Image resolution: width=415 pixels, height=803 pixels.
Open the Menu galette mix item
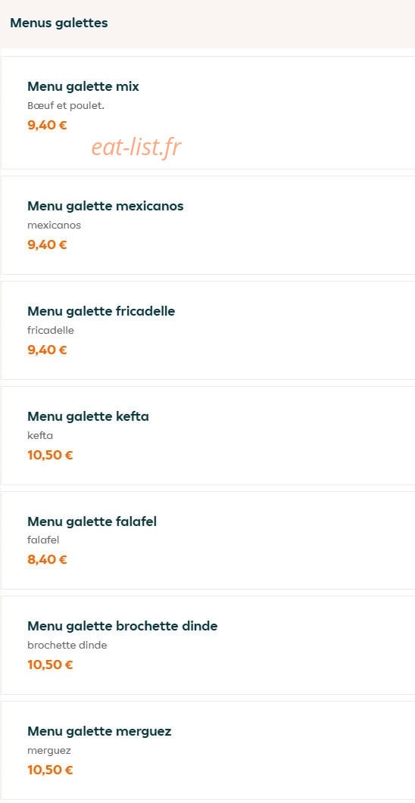point(207,113)
